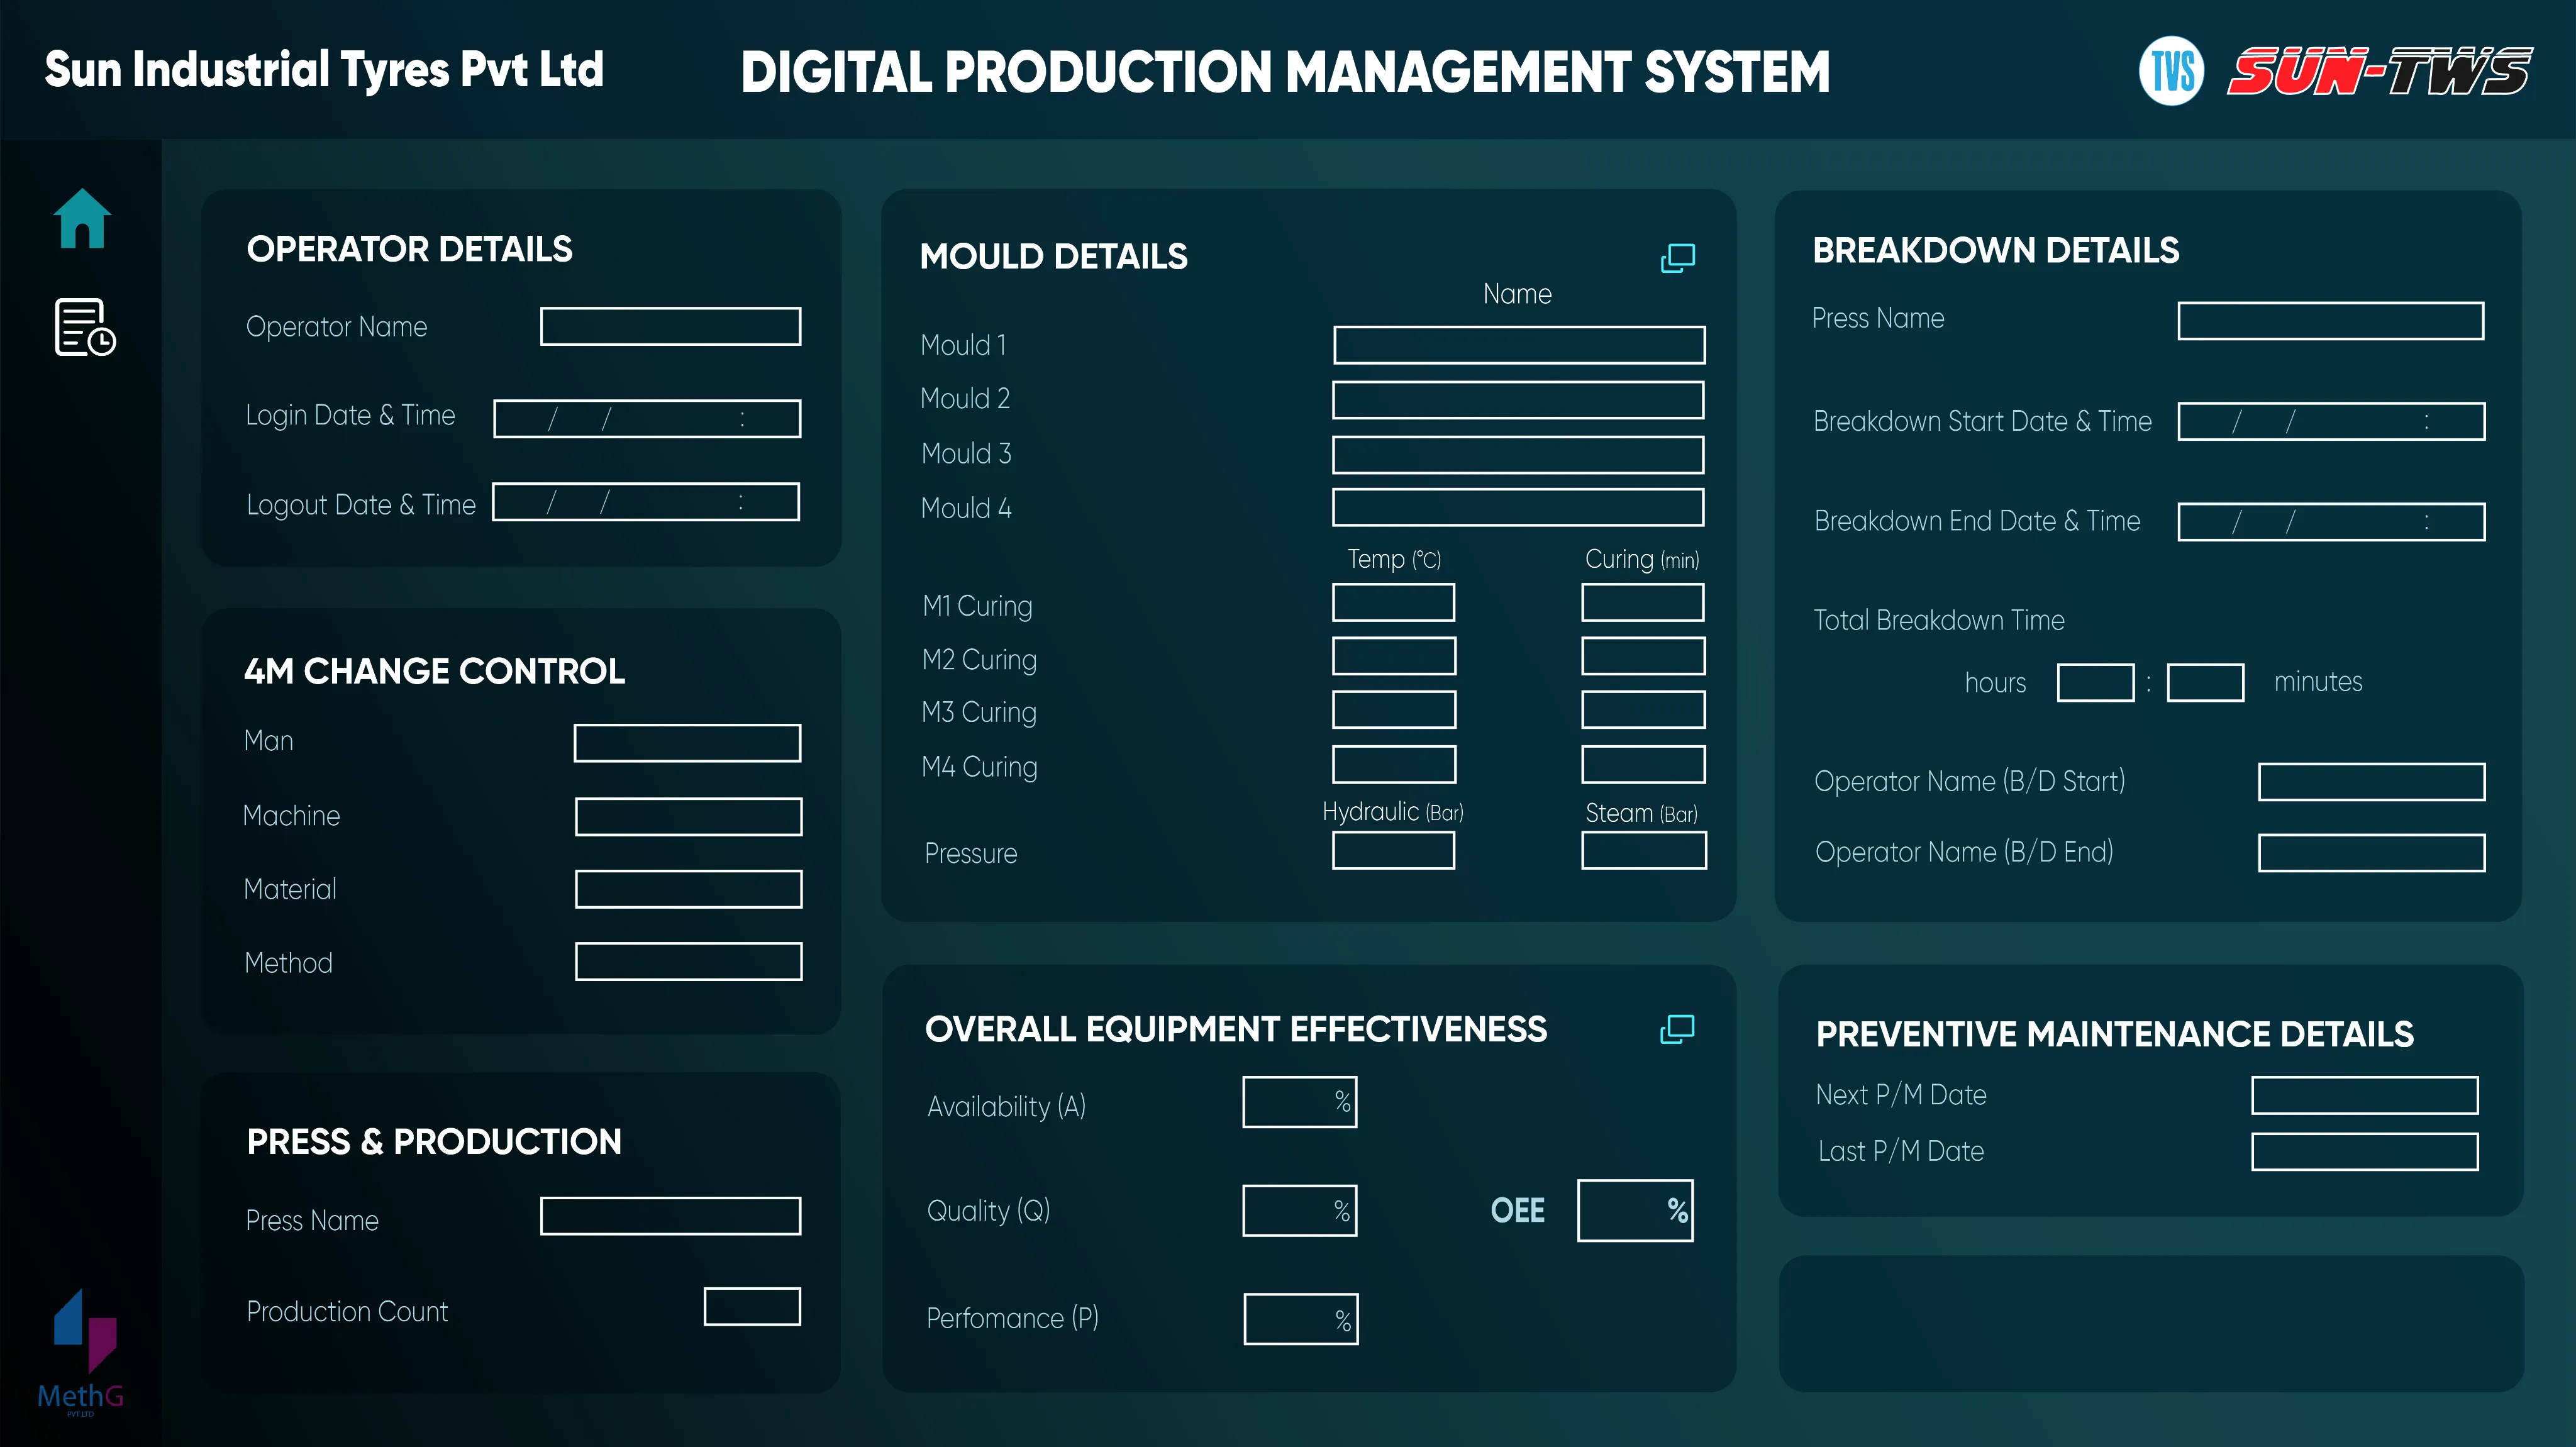Click the Operator Name input field
The height and width of the screenshot is (1447, 2576).
coord(670,327)
